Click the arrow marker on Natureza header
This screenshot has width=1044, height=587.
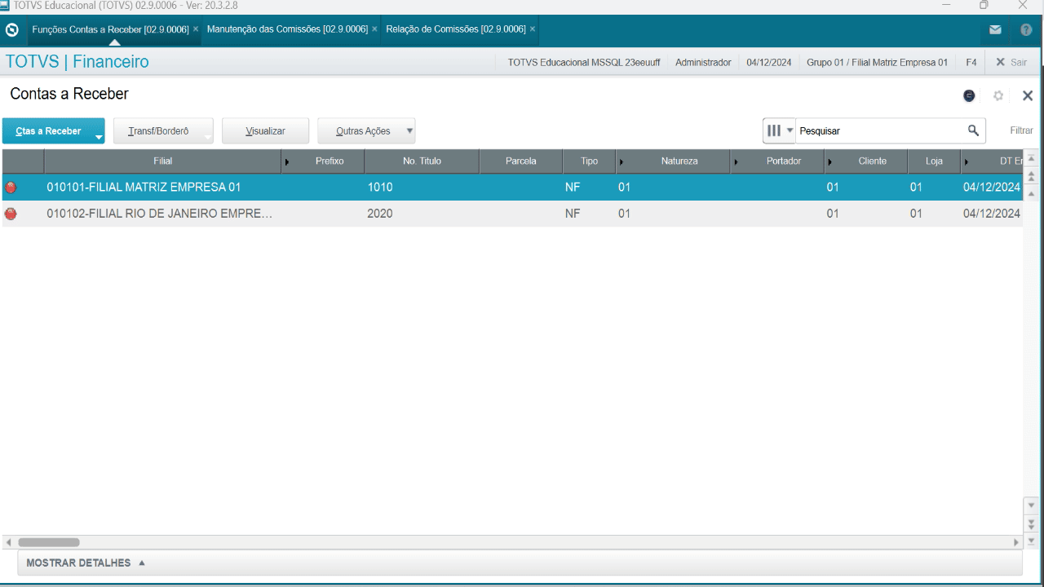pyautogui.click(x=622, y=161)
